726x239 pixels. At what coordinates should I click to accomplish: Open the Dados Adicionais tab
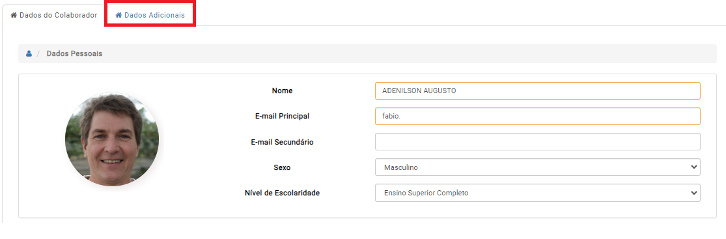point(150,15)
